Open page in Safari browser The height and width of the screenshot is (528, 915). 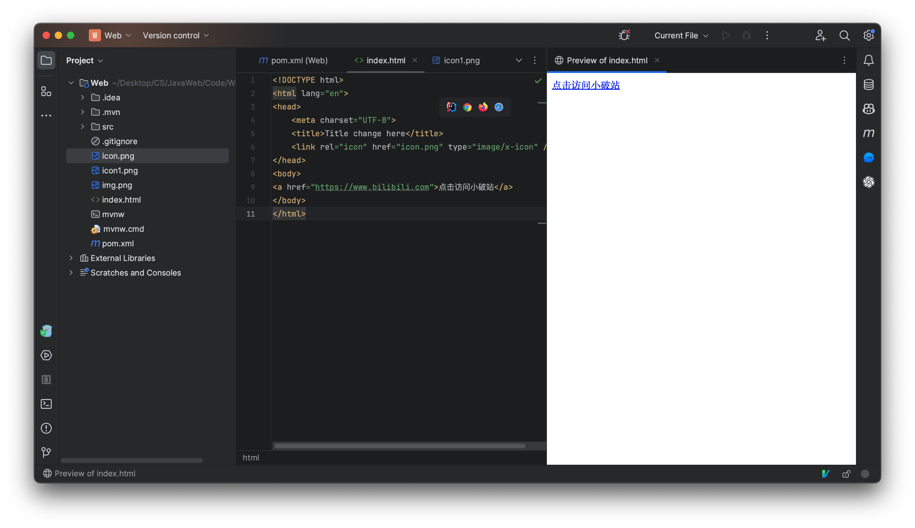[499, 107]
